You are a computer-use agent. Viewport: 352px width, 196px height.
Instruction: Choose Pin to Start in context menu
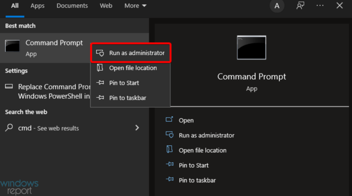(130, 83)
